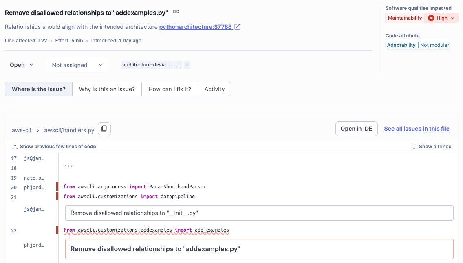
Task: Click the nate.p… author on line 19
Action: tap(34, 178)
